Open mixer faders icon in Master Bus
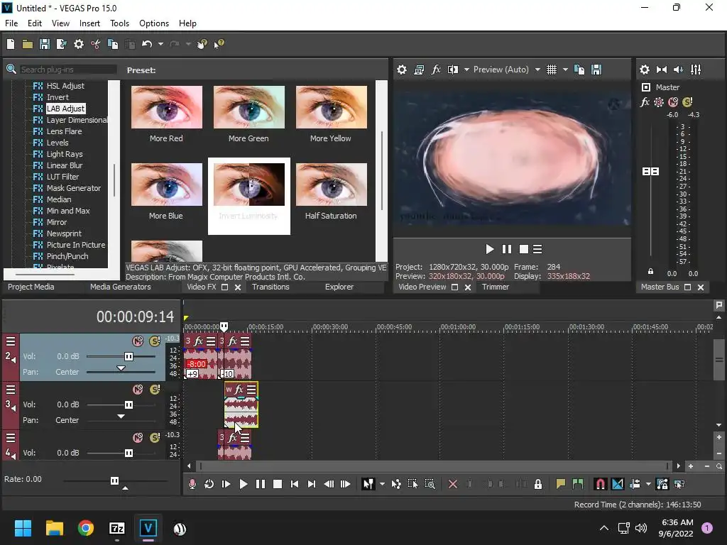Screen dimensions: 727x545 (696, 70)
